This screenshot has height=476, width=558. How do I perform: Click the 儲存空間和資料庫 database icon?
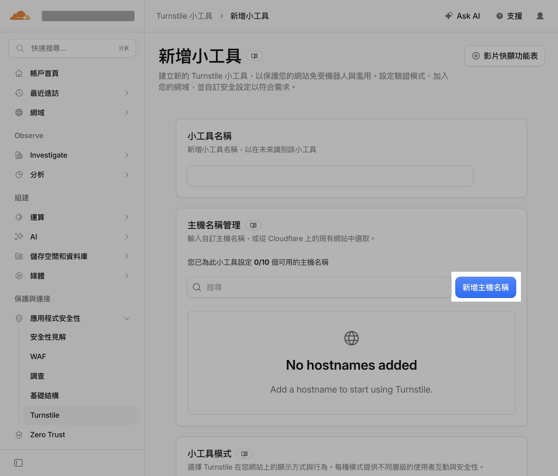click(19, 256)
